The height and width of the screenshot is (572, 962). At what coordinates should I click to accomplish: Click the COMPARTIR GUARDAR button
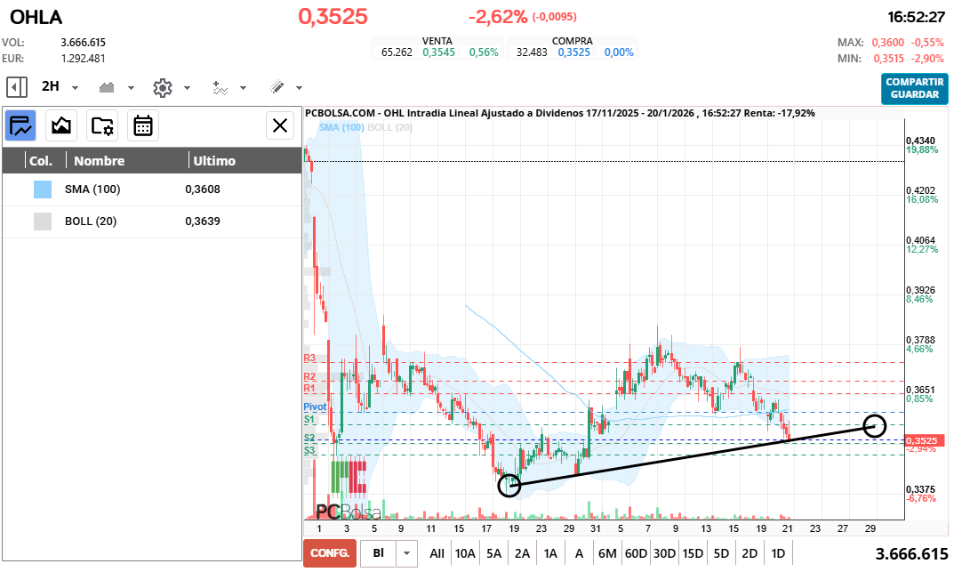914,88
